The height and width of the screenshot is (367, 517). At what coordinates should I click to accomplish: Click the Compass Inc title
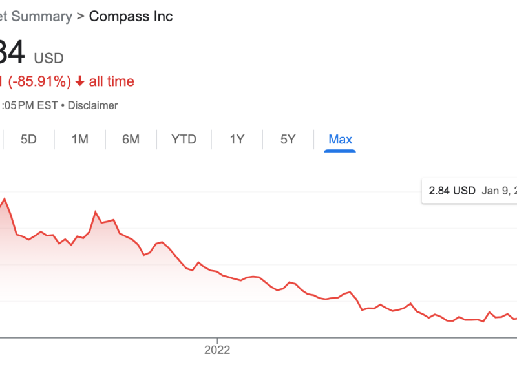coord(131,16)
